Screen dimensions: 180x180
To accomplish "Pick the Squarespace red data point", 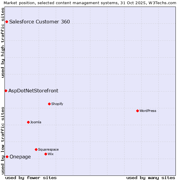I will tap(36, 149).
